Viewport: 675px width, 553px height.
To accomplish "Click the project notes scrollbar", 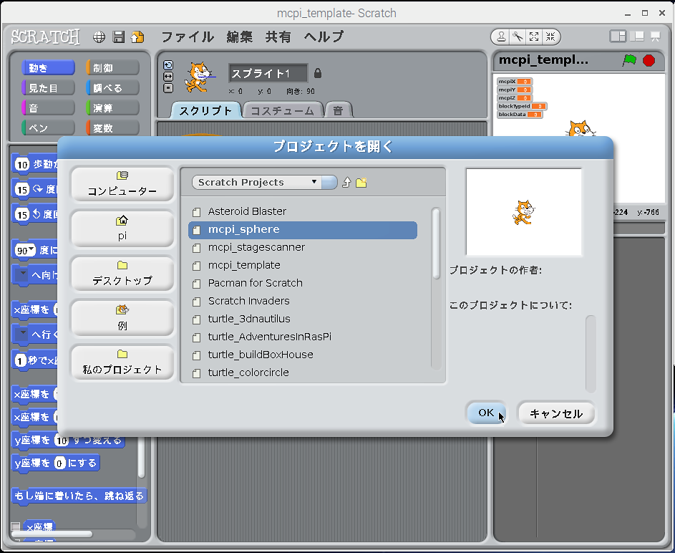I will [591, 354].
